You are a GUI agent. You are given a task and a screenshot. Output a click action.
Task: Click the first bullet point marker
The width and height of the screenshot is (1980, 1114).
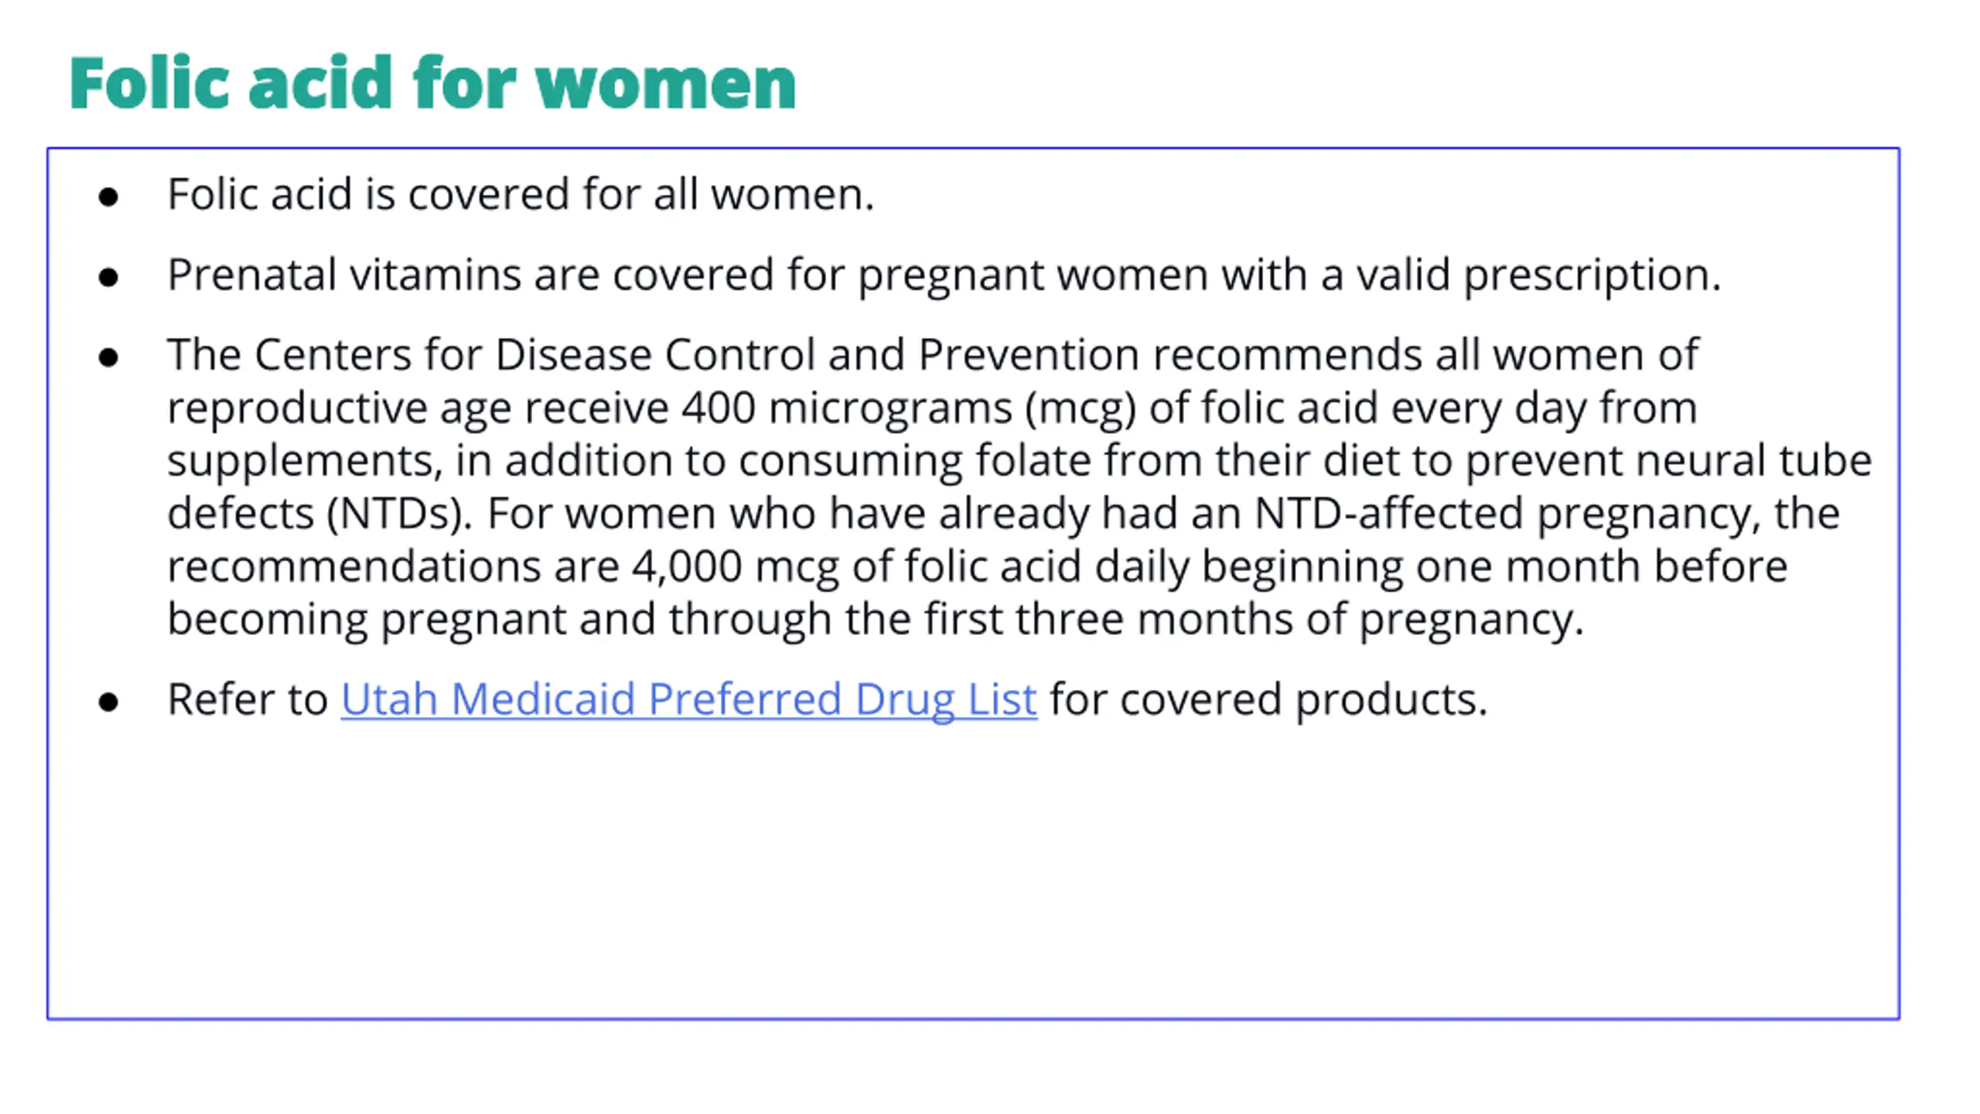tap(109, 196)
